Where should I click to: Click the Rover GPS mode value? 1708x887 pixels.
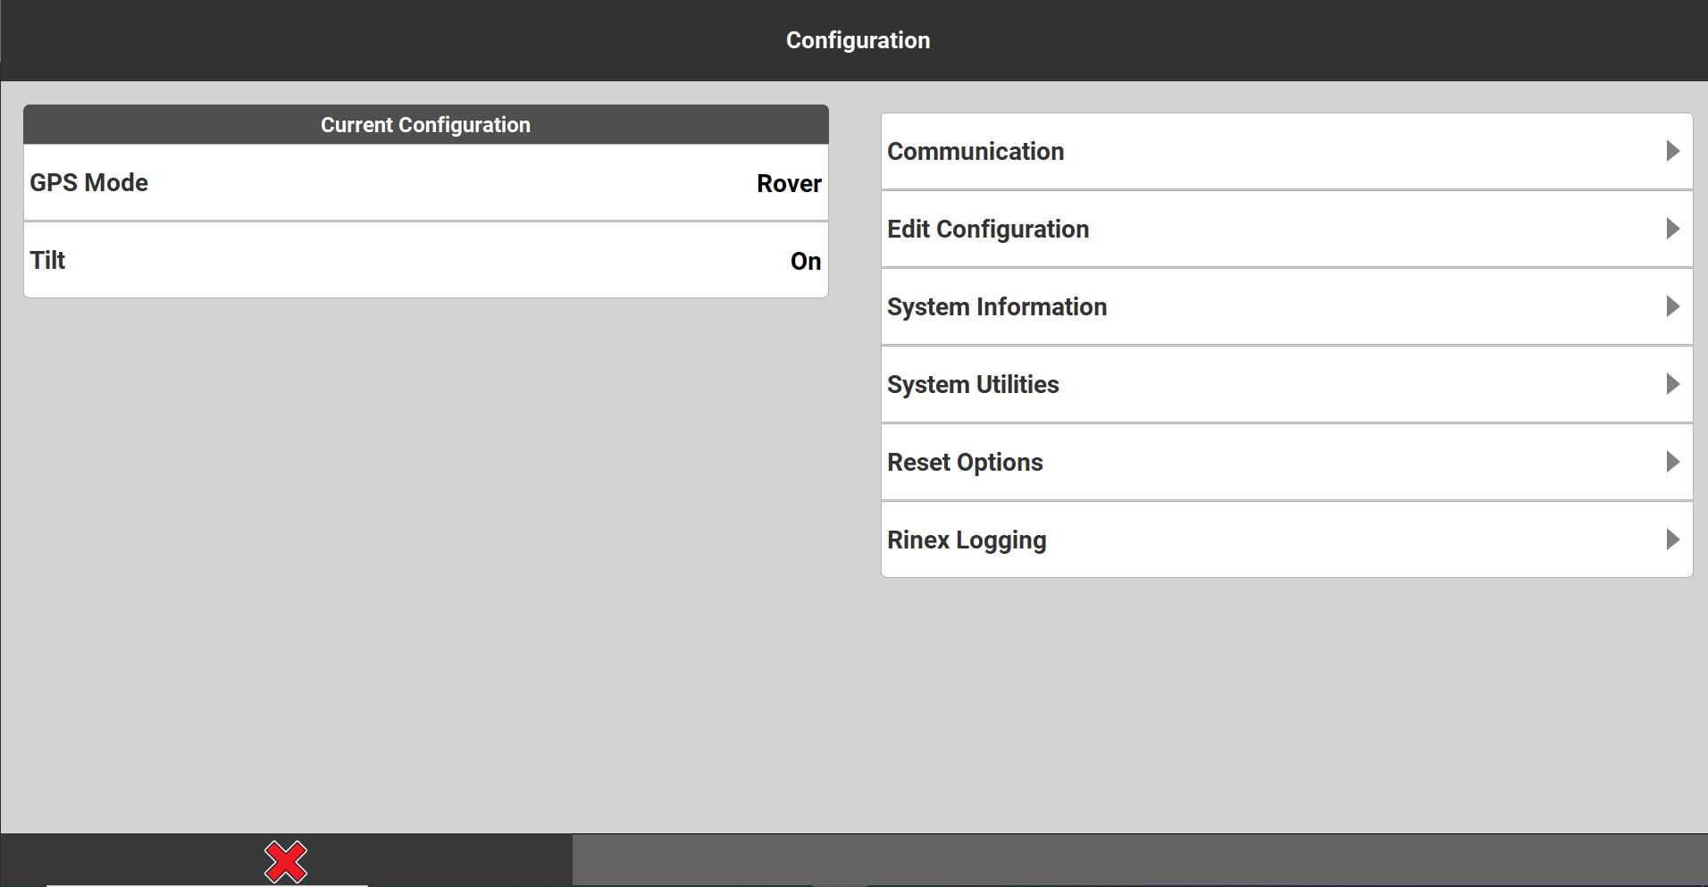click(x=789, y=183)
